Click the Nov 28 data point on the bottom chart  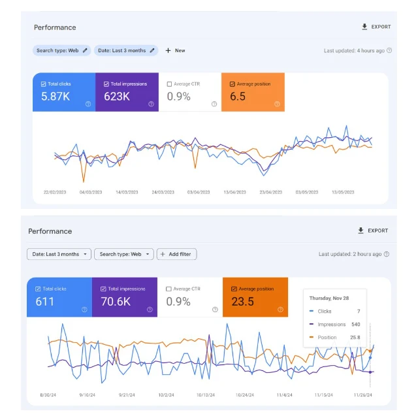point(370,357)
